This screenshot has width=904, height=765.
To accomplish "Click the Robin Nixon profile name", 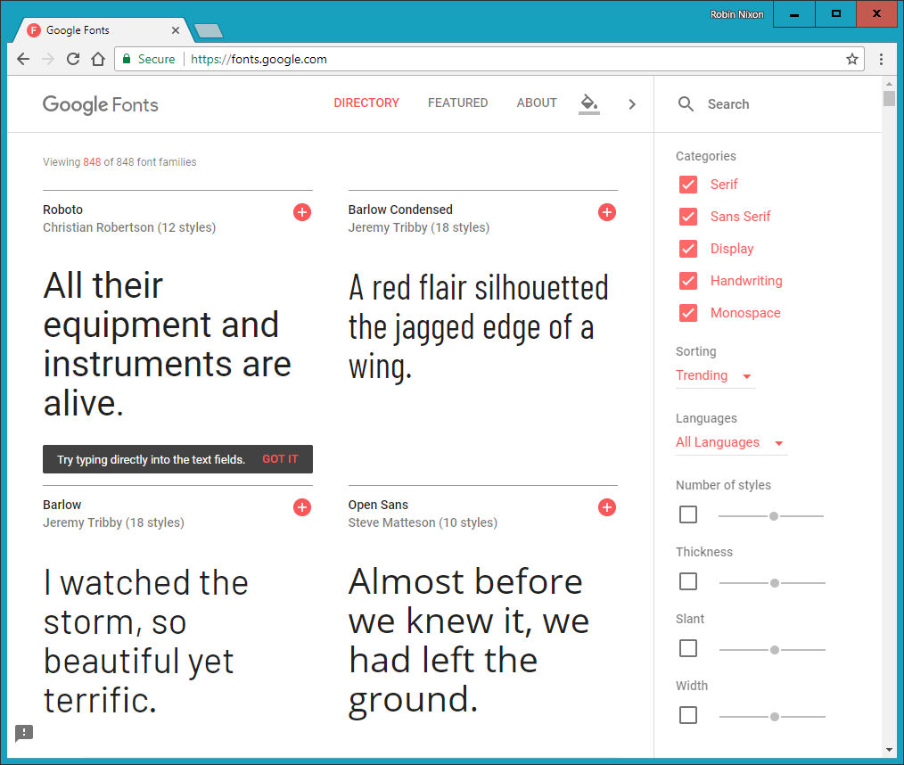I will 736,14.
